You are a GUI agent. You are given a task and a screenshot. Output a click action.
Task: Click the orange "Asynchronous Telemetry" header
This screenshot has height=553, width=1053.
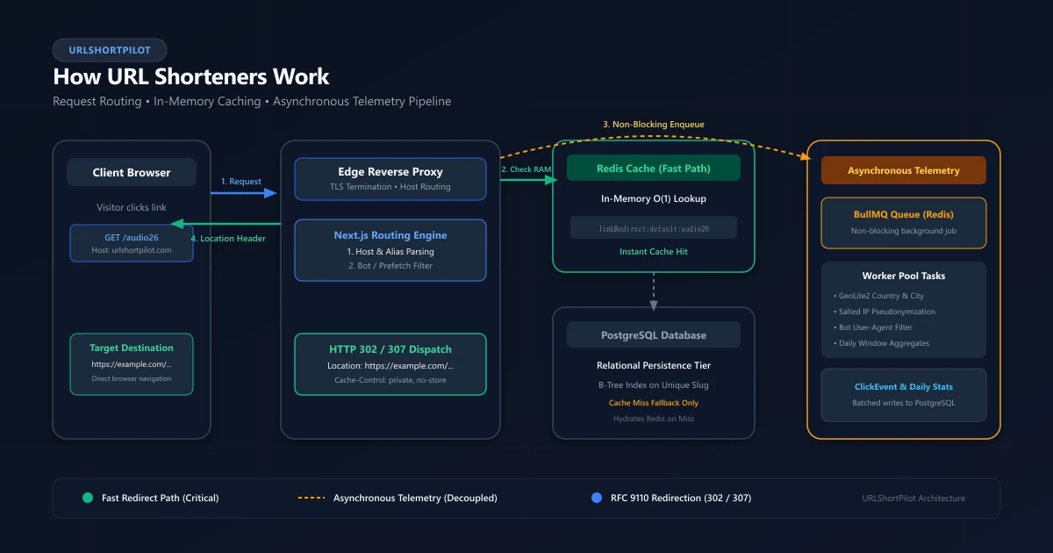click(x=904, y=170)
